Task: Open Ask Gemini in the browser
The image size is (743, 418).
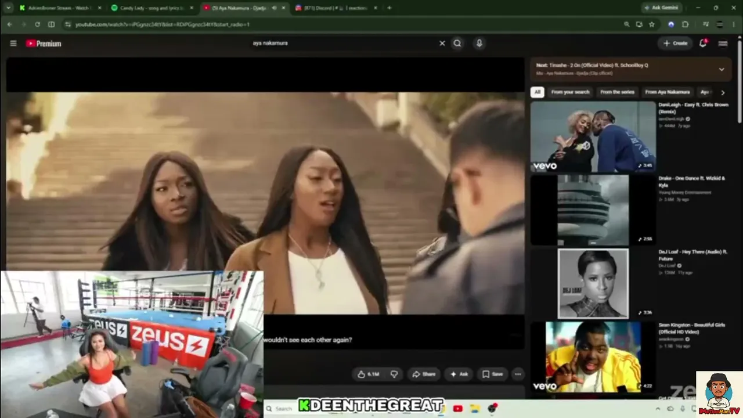Action: point(662,8)
